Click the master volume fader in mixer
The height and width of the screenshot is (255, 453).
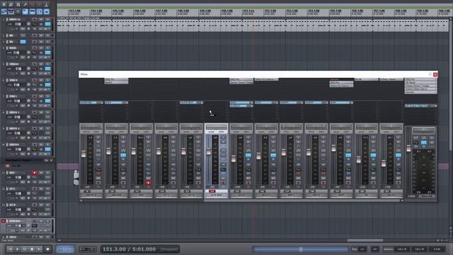click(408, 149)
